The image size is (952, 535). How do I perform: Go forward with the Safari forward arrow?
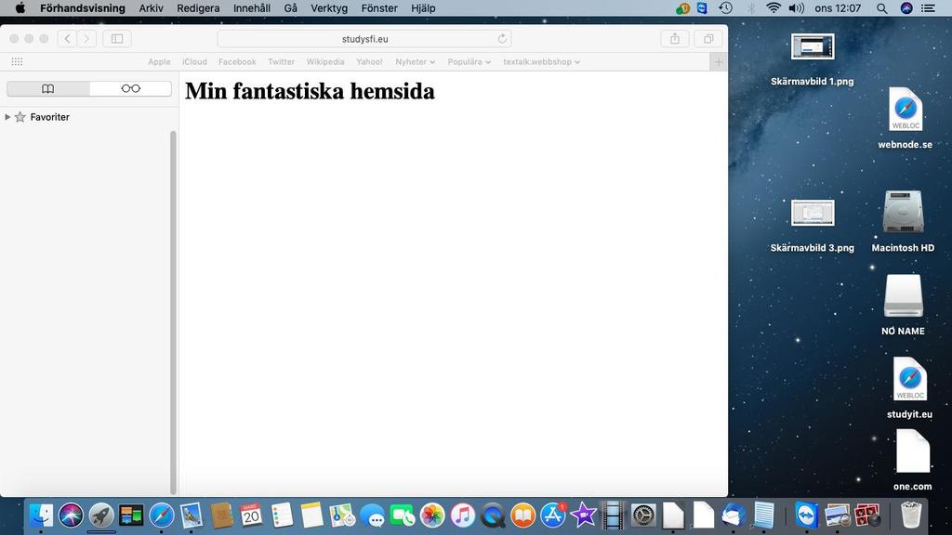(x=86, y=39)
